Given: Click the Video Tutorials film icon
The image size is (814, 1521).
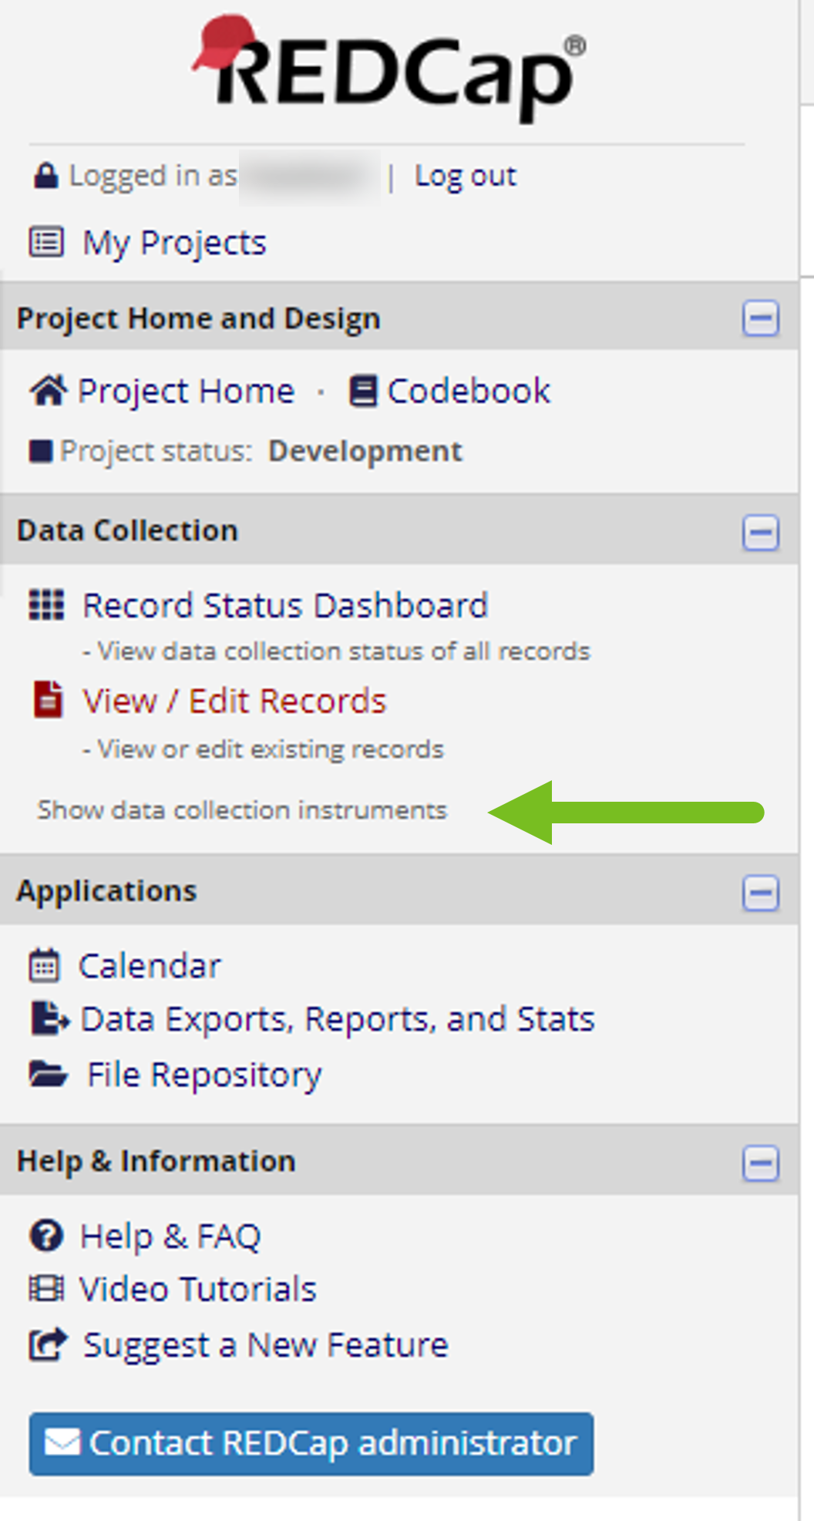Looking at the screenshot, I should (46, 1288).
